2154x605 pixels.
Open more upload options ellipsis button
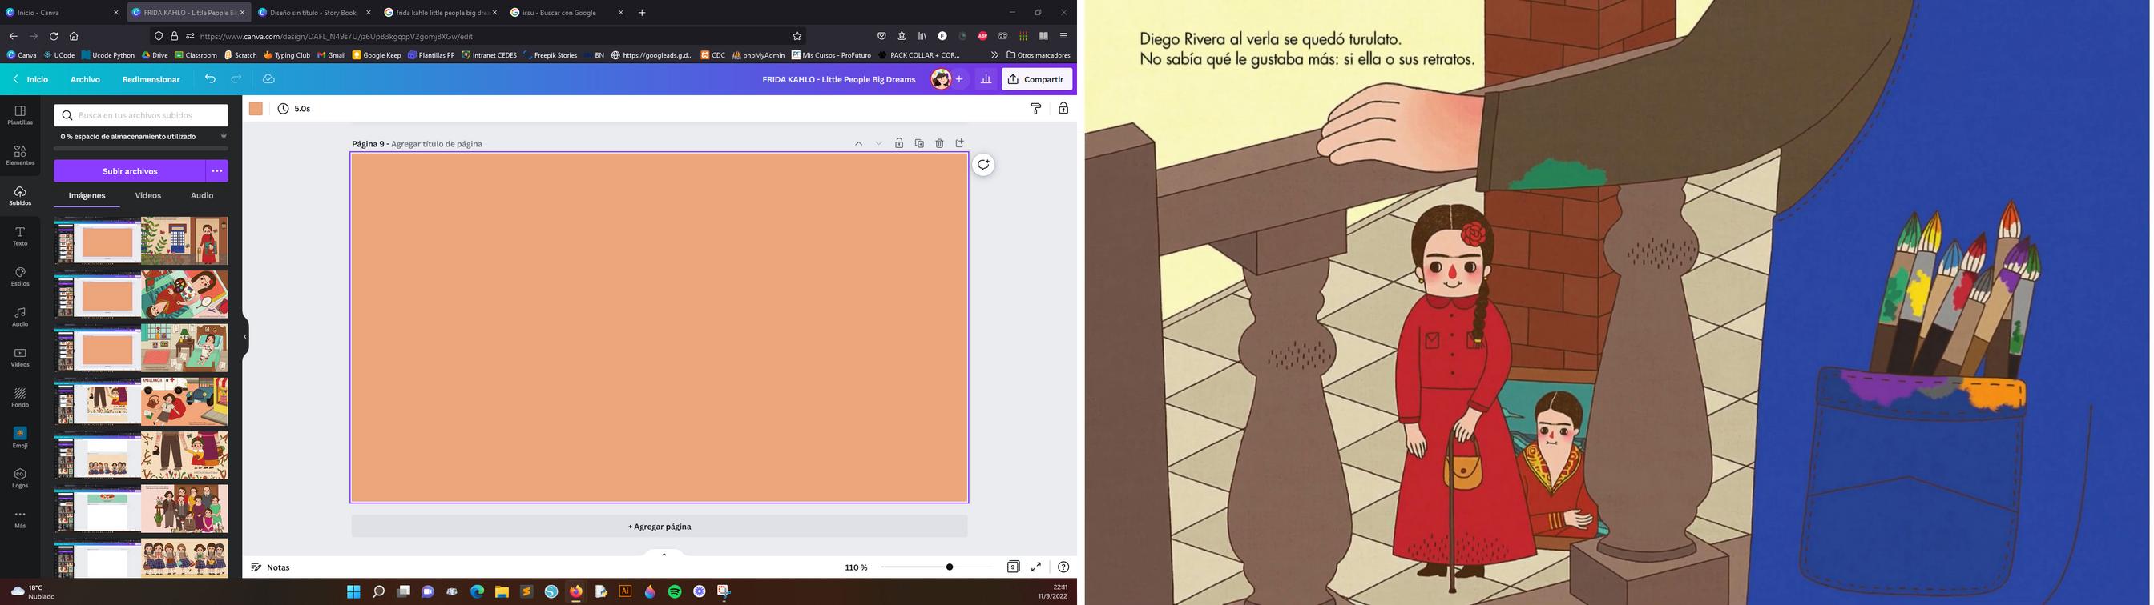pyautogui.click(x=217, y=171)
